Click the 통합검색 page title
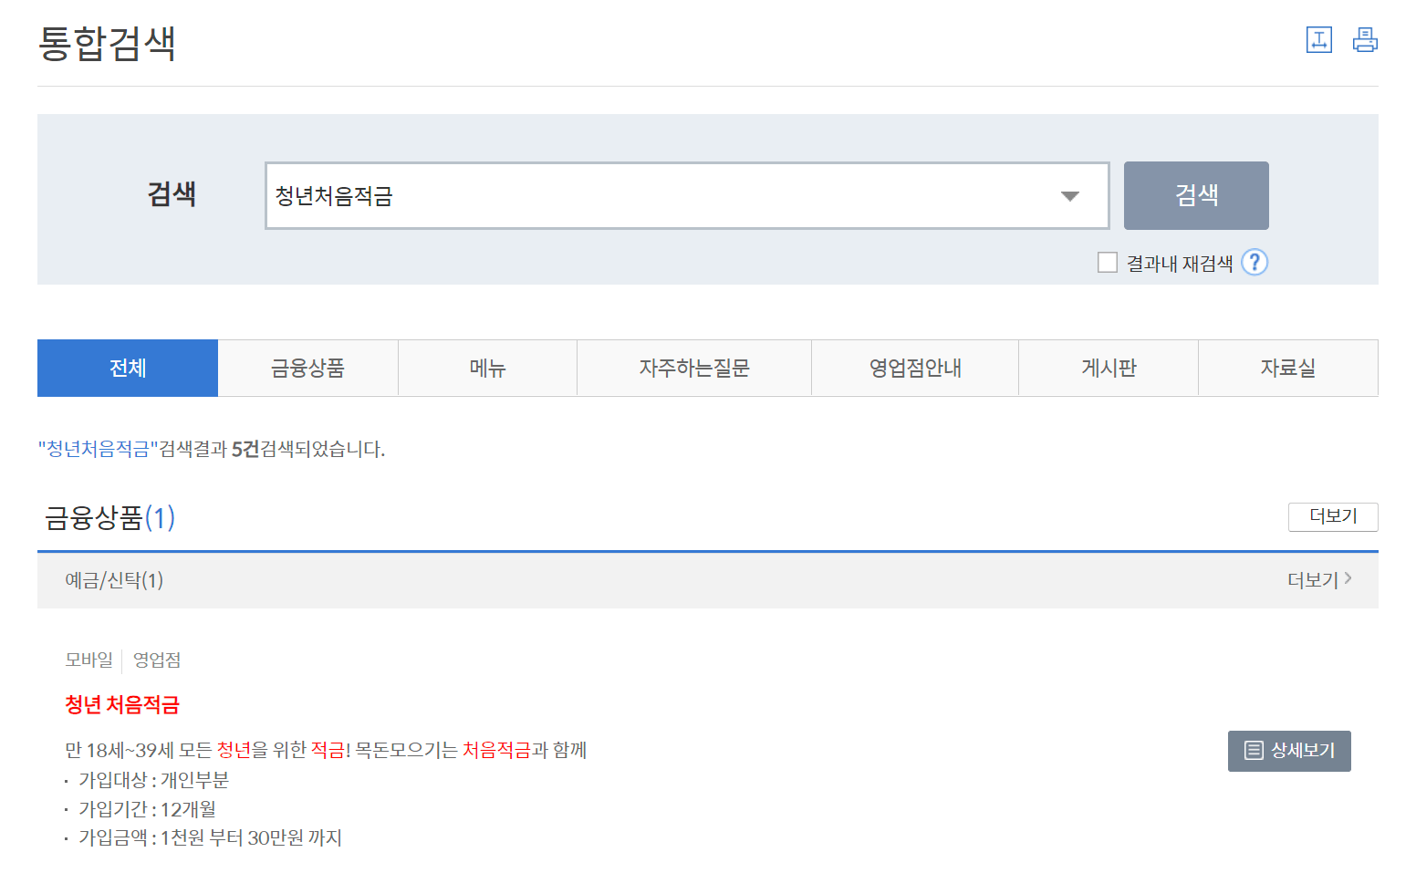The width and height of the screenshot is (1416, 894). (107, 44)
